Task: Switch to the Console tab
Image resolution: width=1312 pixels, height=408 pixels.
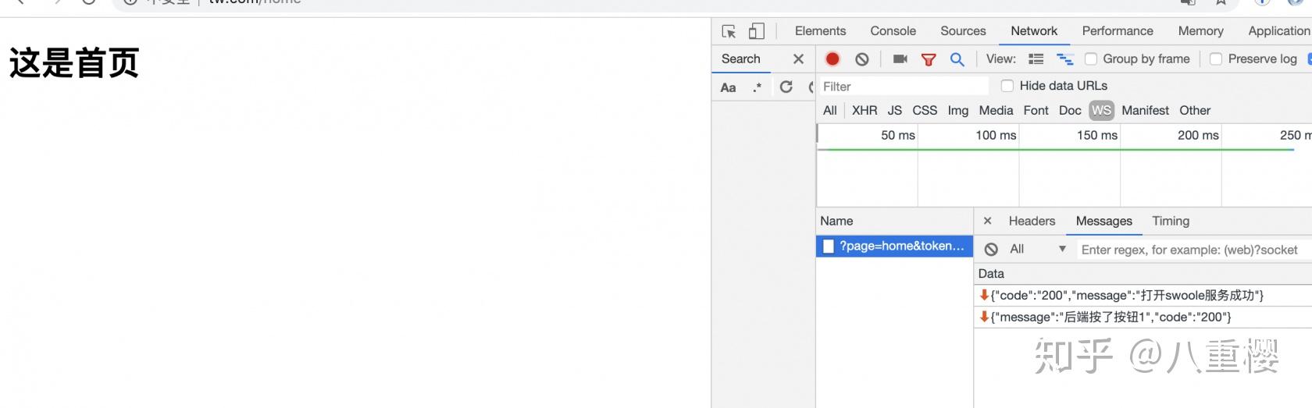Action: [x=893, y=31]
